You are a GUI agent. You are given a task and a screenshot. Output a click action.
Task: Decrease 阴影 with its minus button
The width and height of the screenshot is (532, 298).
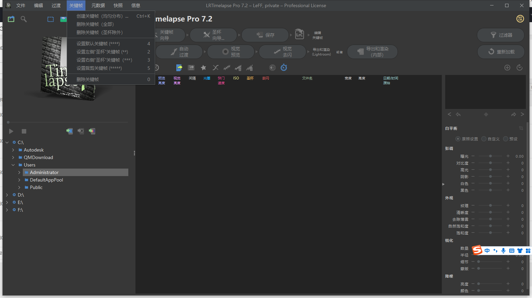pos(473,176)
